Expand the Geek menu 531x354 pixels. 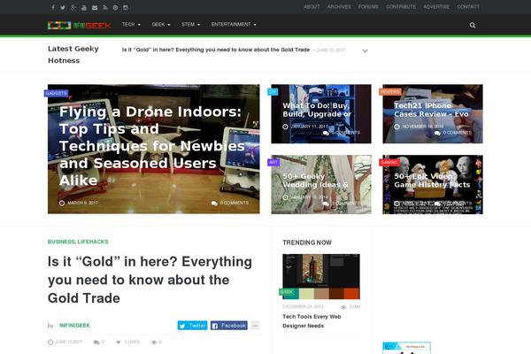[161, 25]
